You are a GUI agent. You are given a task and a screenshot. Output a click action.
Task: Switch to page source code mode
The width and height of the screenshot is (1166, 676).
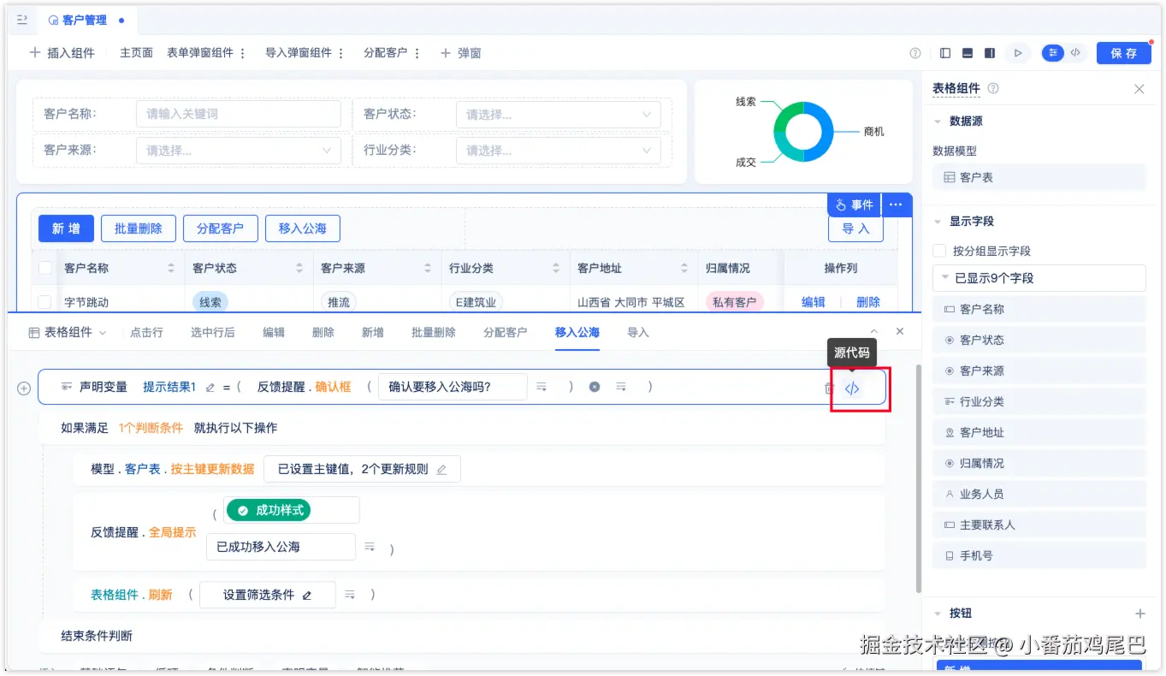pyautogui.click(x=1075, y=53)
